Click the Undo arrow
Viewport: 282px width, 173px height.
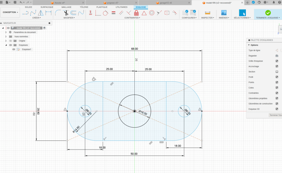coord(21,2)
